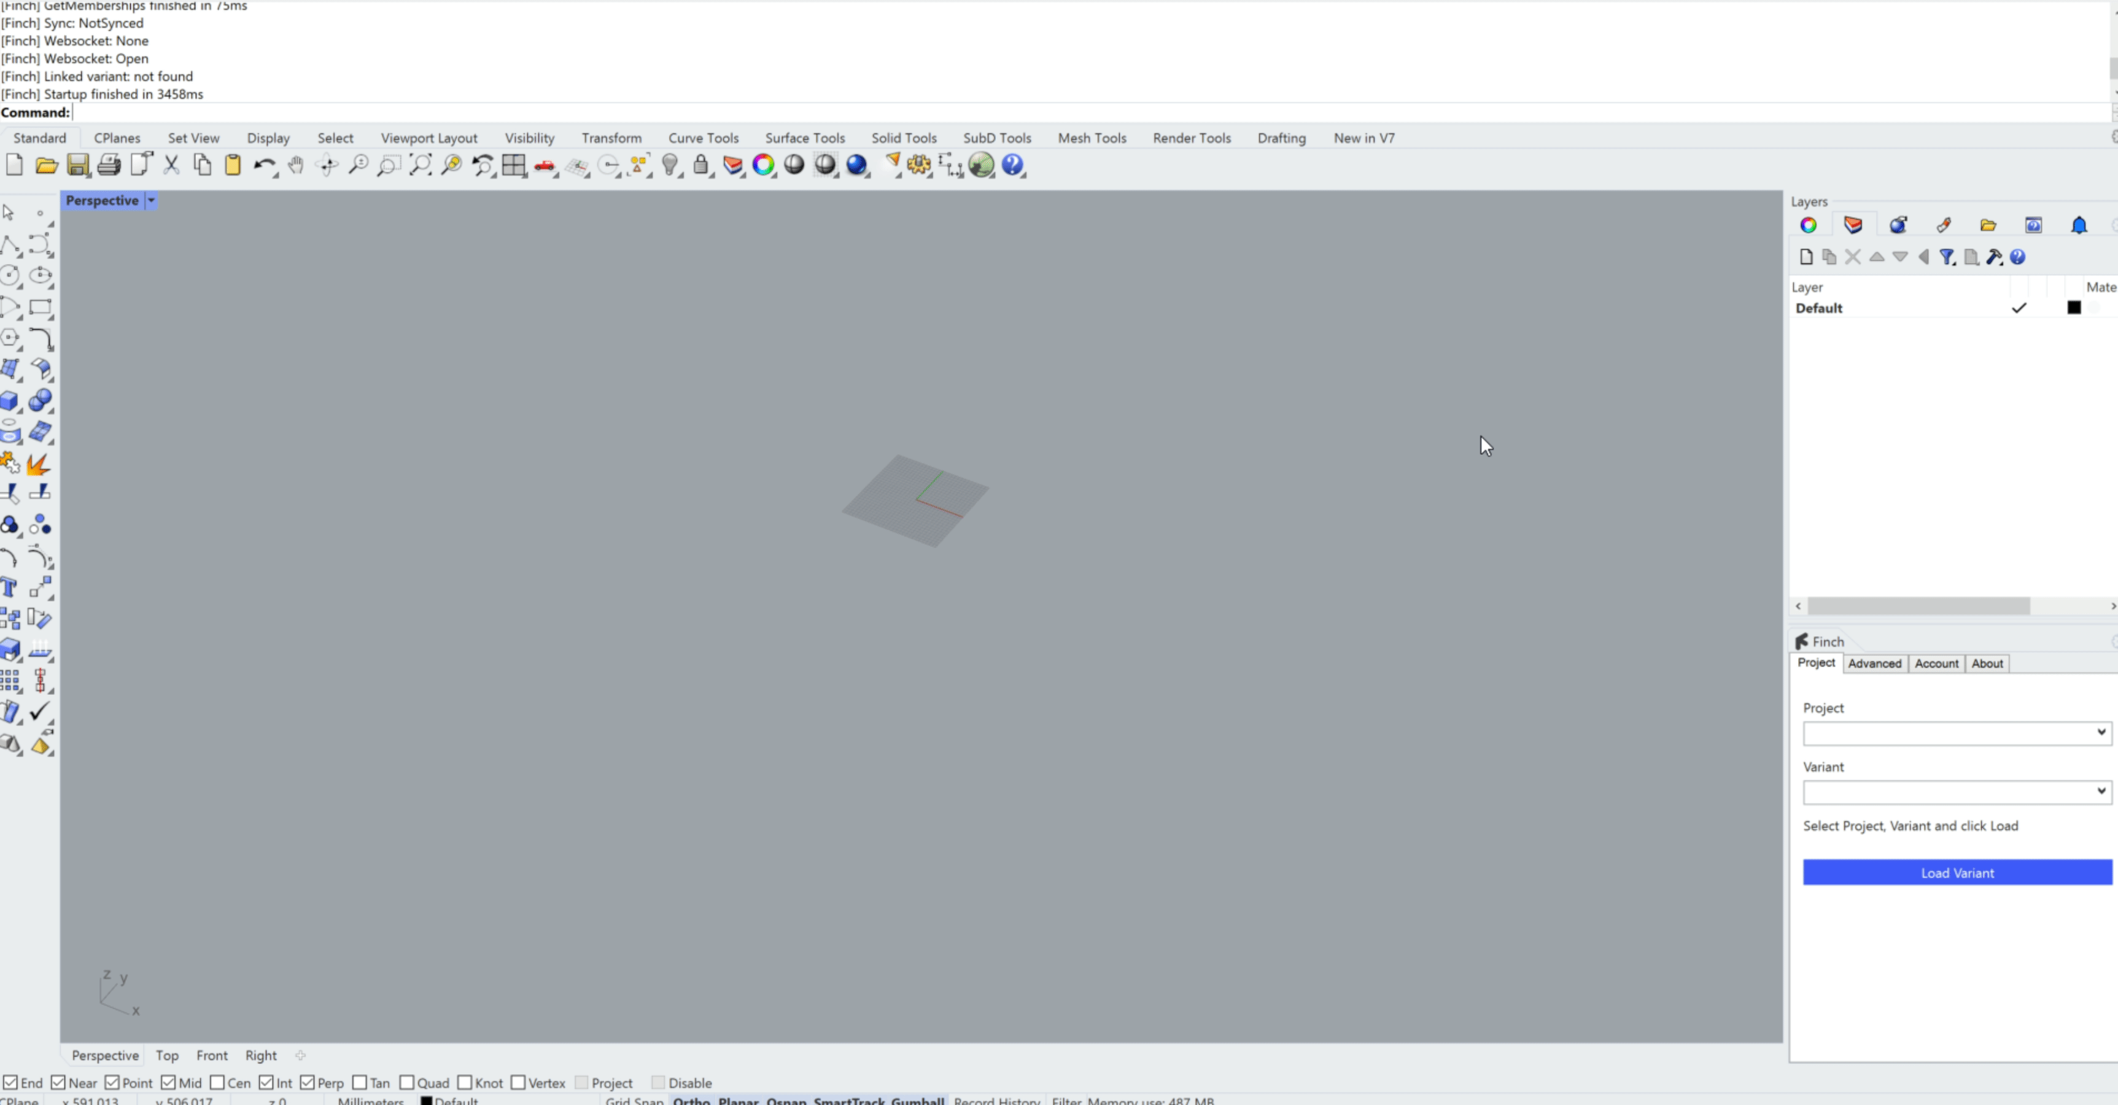
Task: Open the Advanced tab in Finch panel
Action: tap(1874, 664)
